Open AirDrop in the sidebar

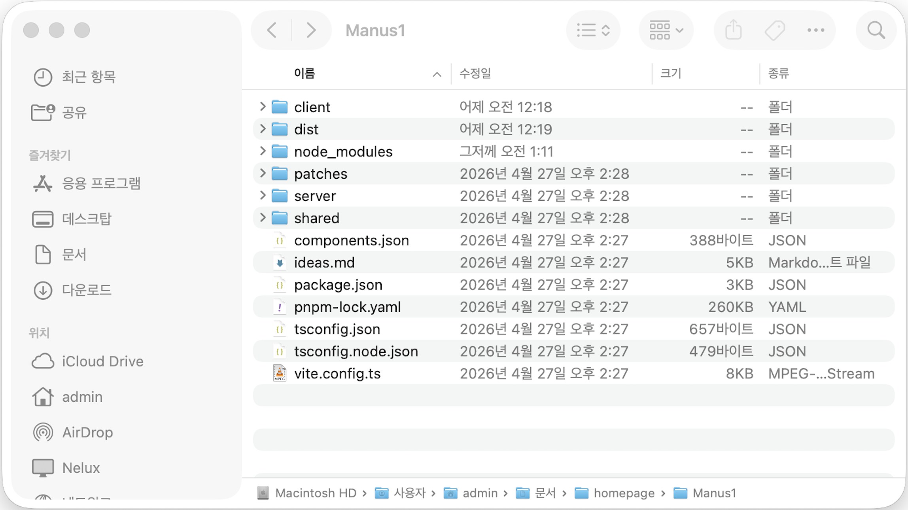(x=87, y=432)
